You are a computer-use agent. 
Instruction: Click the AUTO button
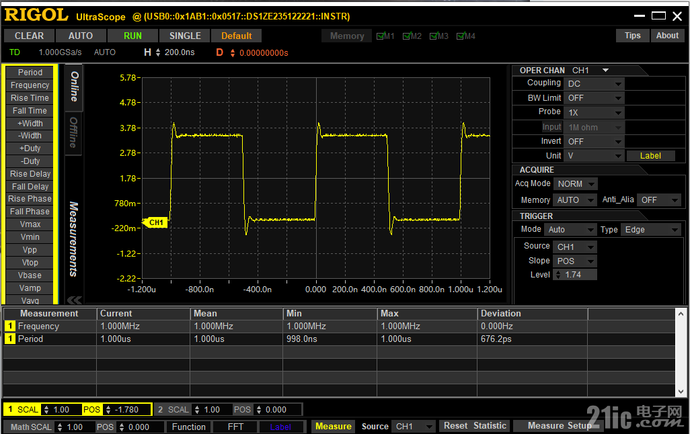[81, 36]
